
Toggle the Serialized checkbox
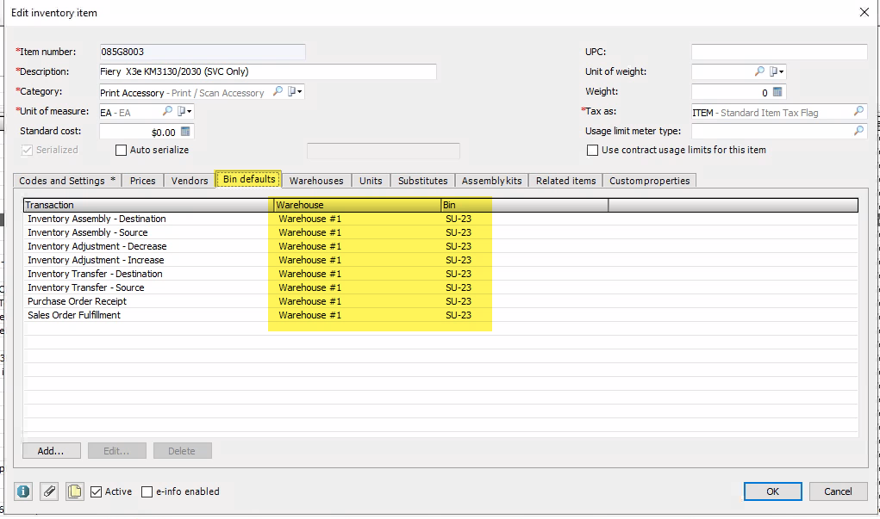(x=27, y=151)
